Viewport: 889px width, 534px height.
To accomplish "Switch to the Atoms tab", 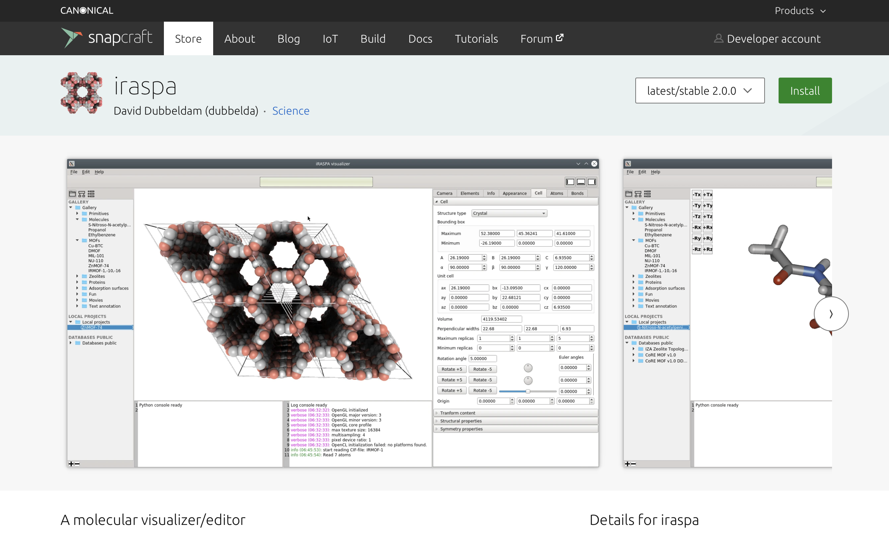I will coord(556,193).
